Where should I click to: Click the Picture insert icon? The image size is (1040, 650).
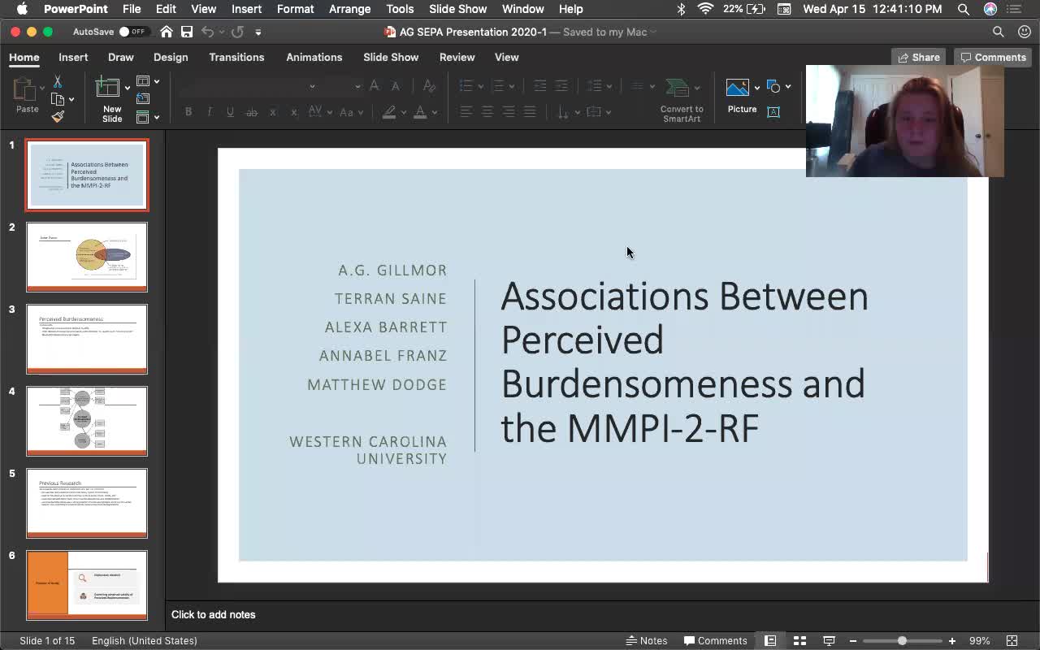(x=738, y=87)
